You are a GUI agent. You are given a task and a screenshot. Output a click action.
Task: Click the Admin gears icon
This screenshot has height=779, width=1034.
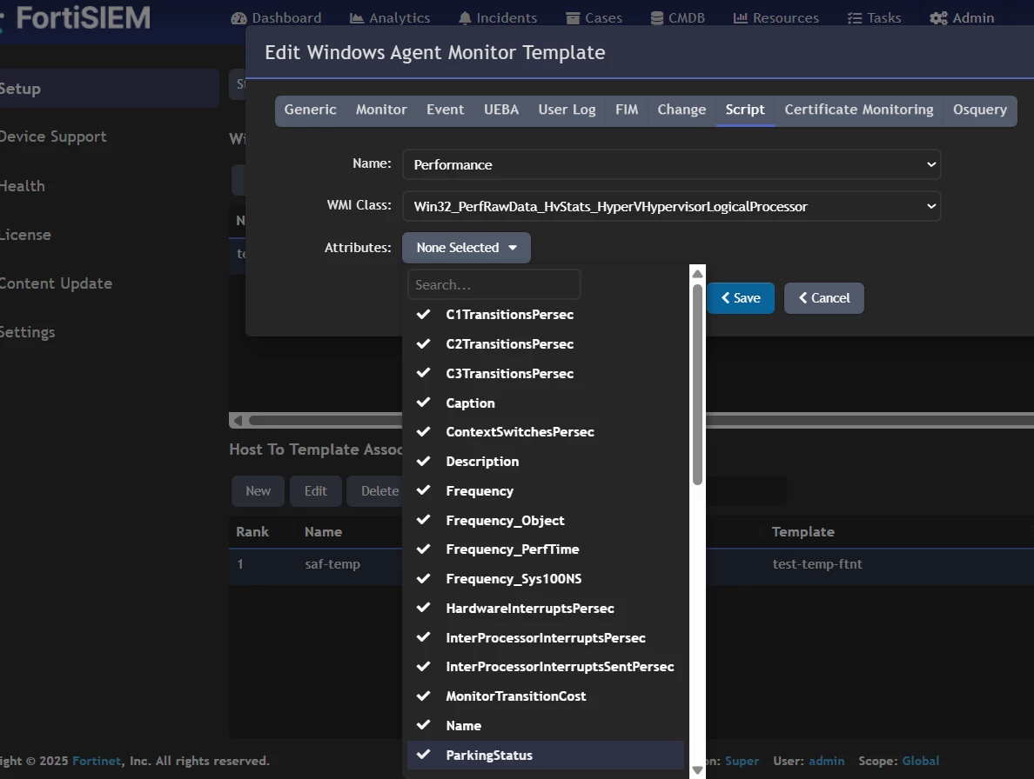(x=938, y=18)
